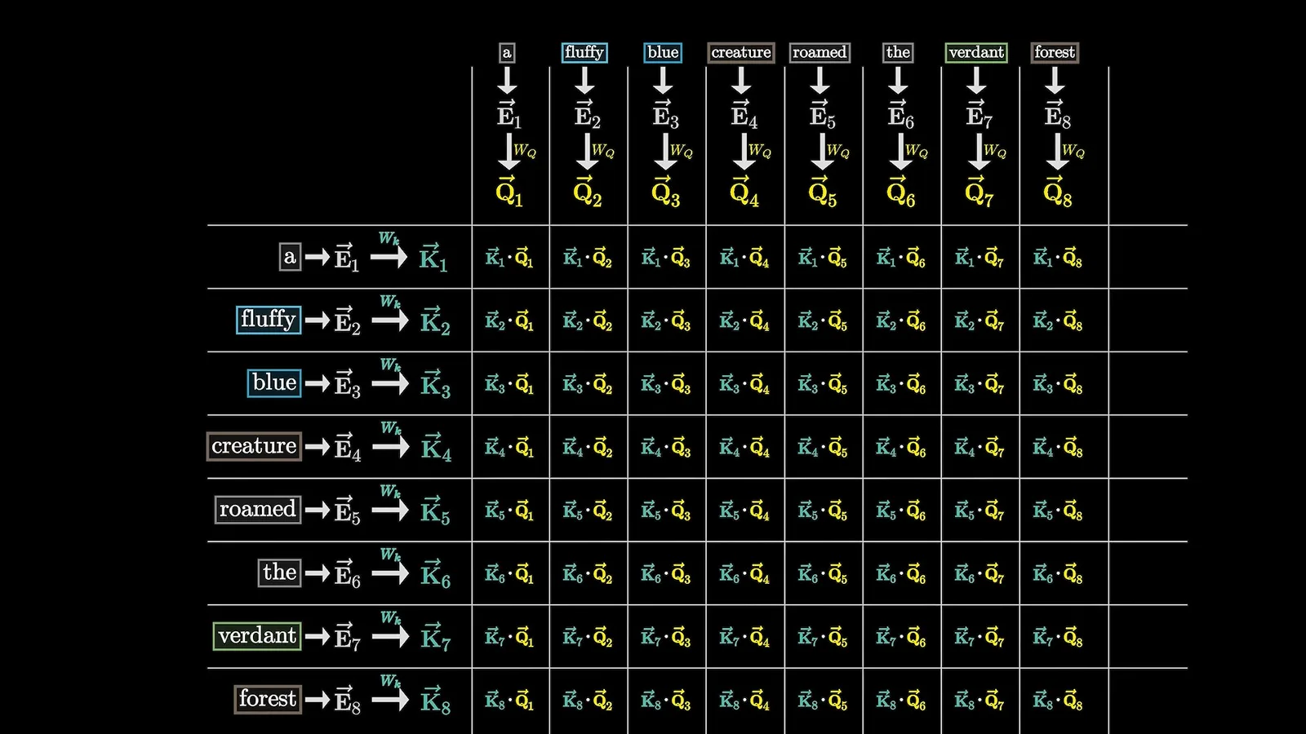This screenshot has width=1306, height=734.
Task: Click the K6·Q3 grid cell
Action: (665, 574)
